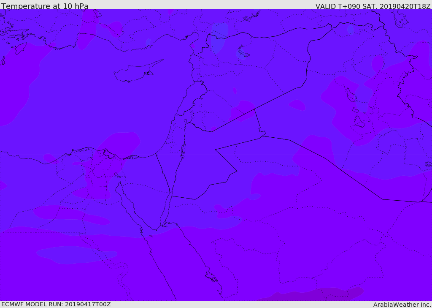Click the VALID T+090 timestamp text
The height and width of the screenshot is (308, 432).
click(373, 6)
